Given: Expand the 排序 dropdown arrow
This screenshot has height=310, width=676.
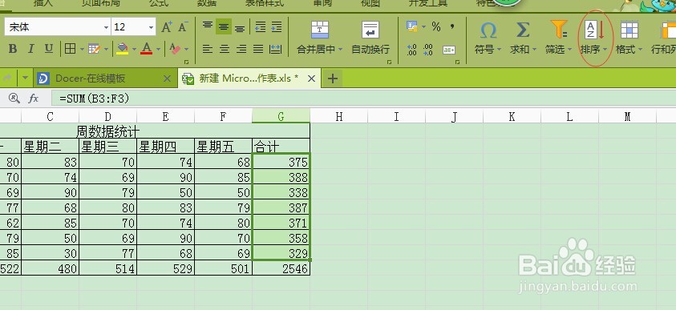Looking at the screenshot, I should click(x=605, y=50).
